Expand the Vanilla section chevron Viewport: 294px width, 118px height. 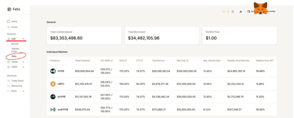(23, 62)
